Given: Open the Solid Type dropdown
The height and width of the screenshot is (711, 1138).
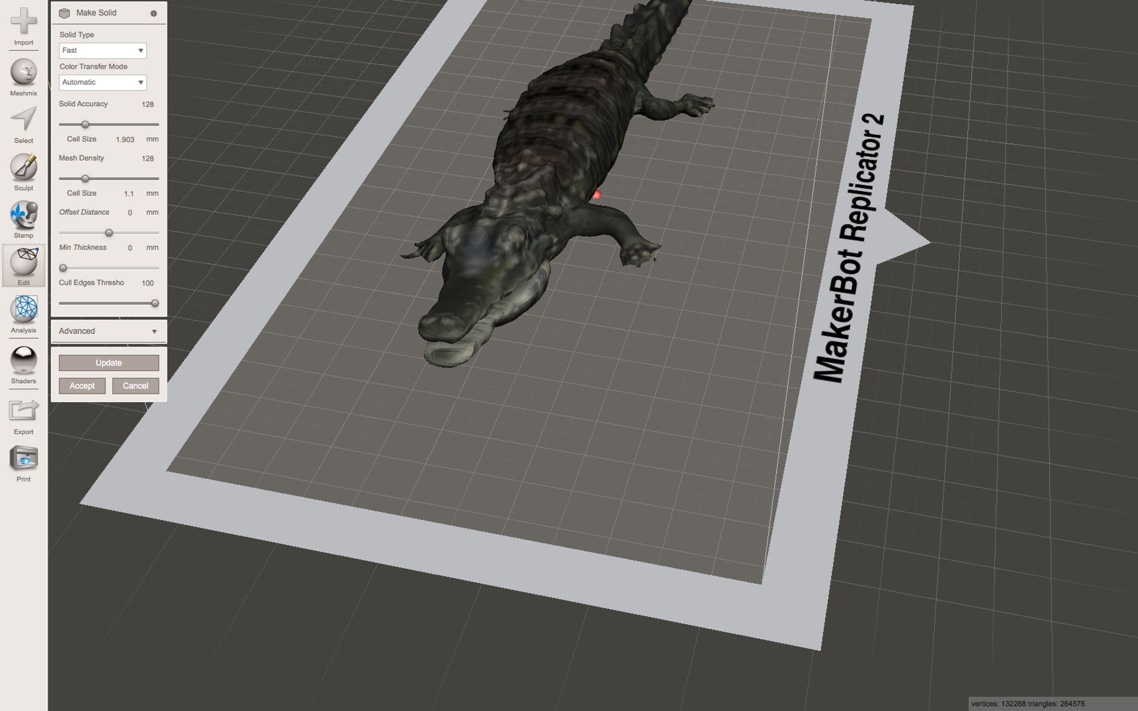Looking at the screenshot, I should [x=103, y=50].
